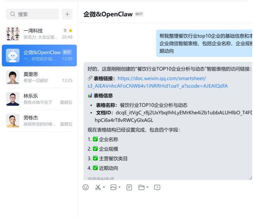Click the muted-notification bell icon on 一湾科技
Screen dimensions: 253x219
[65, 31]
